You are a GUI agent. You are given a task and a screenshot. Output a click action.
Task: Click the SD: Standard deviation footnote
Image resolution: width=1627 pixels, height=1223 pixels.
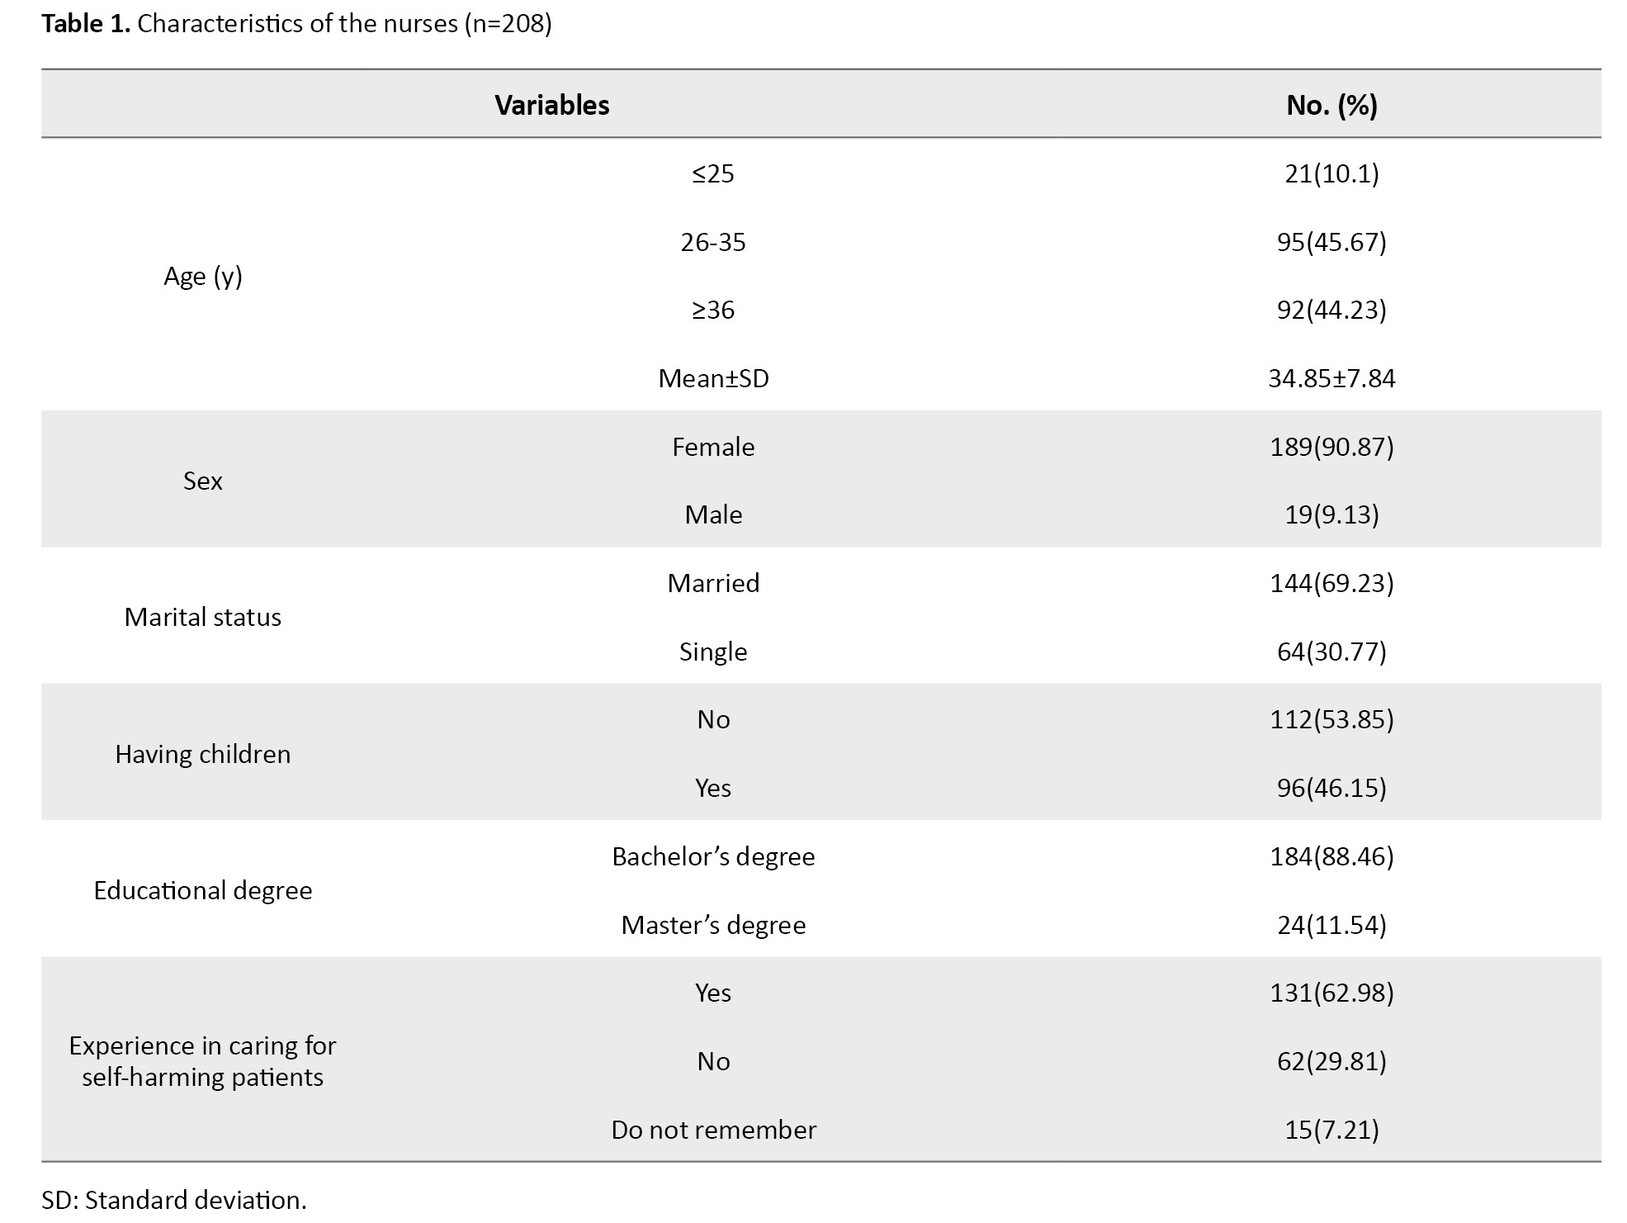[173, 1199]
